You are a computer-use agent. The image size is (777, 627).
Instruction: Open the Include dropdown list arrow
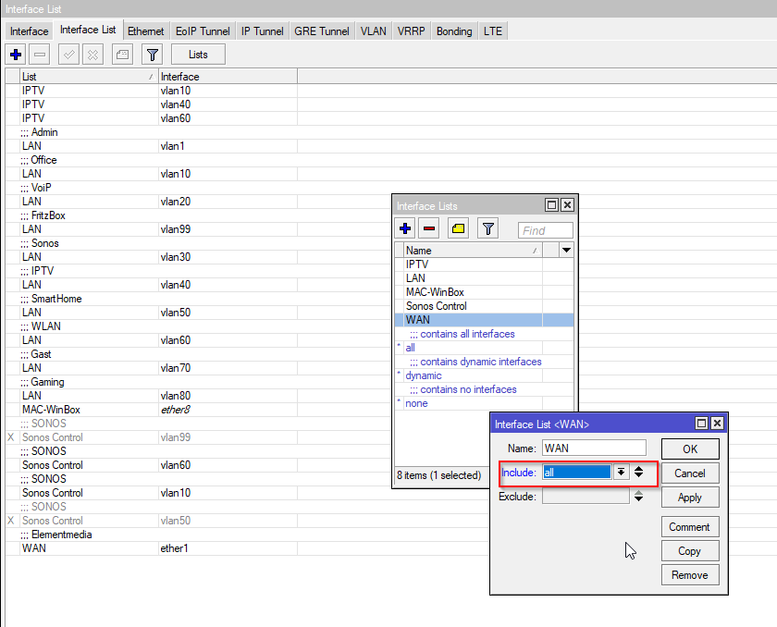click(x=621, y=472)
